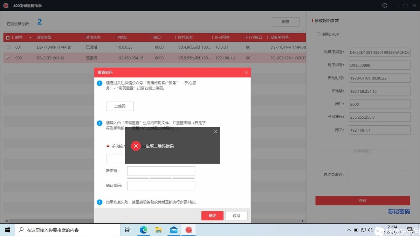Image resolution: width=420 pixels, height=236 pixels.
Task: Show hidden system tray icons
Action: tap(349, 230)
